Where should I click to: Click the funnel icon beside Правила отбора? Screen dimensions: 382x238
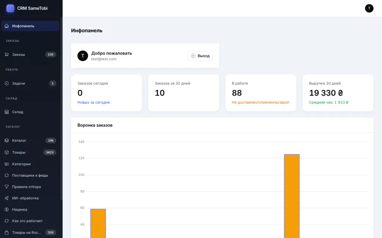click(x=7, y=187)
